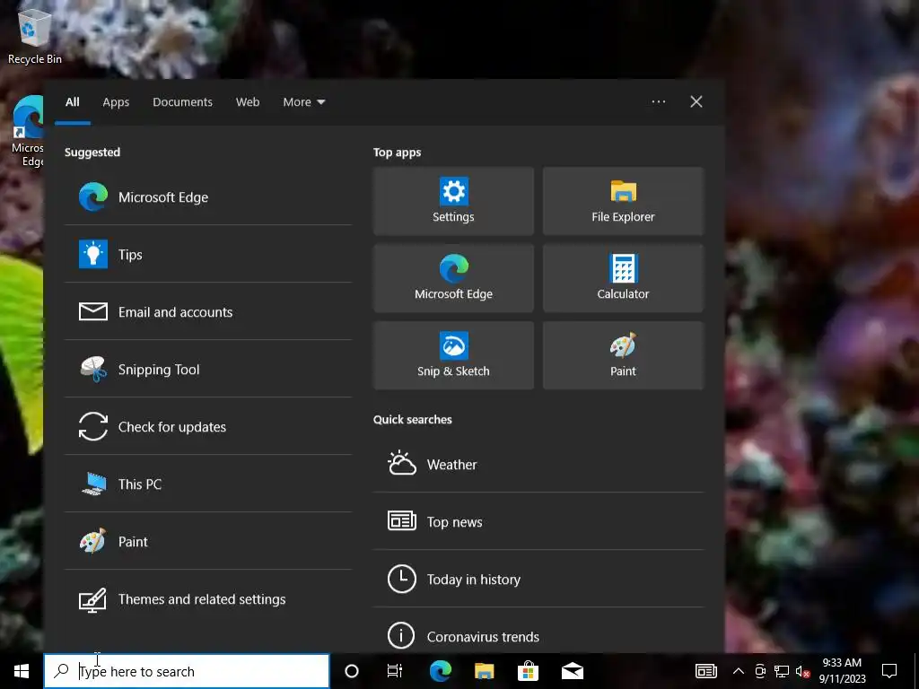Open Microsoft Edge tile in Top apps

point(453,278)
